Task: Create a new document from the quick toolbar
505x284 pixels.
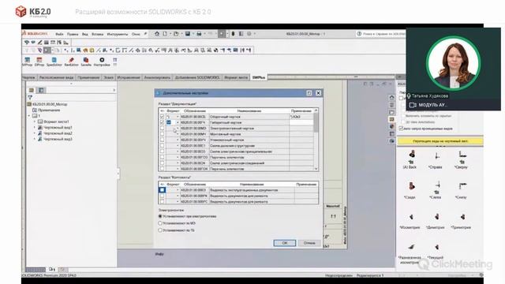Action: coord(165,33)
